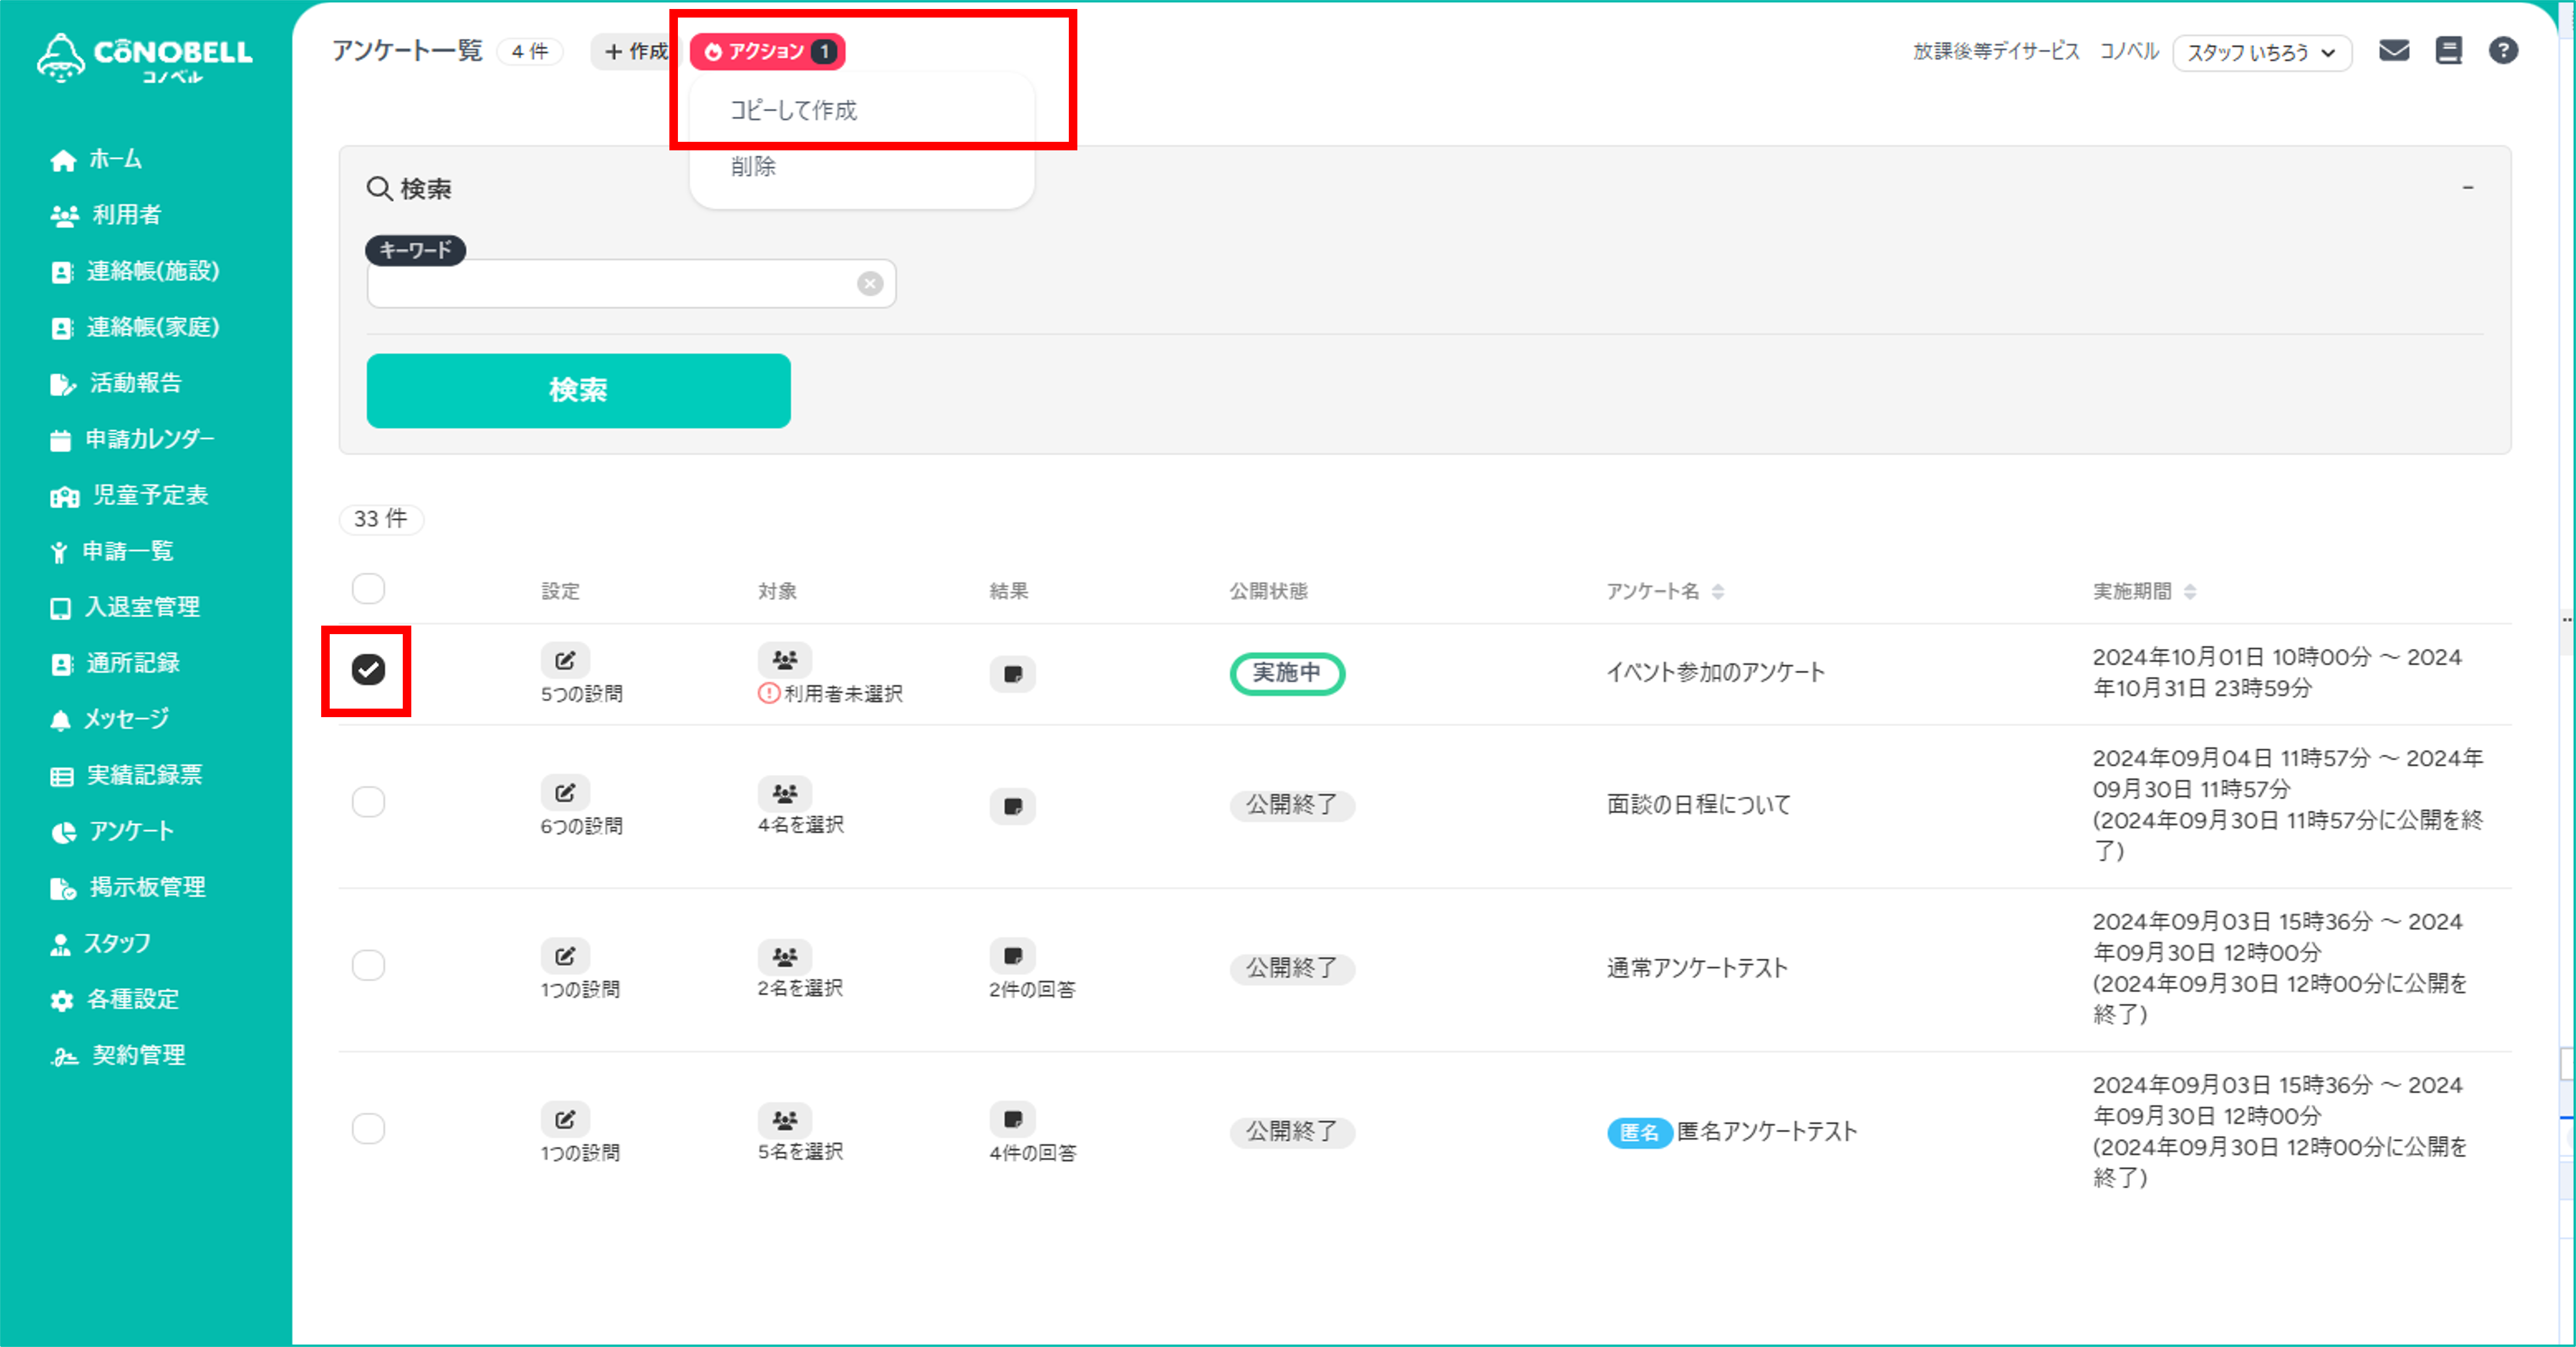Viewport: 2576px width, 1347px height.
Task: Open メッセージ in sidebar
Action: pos(109,719)
